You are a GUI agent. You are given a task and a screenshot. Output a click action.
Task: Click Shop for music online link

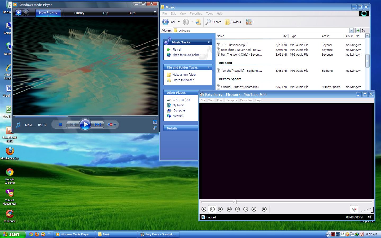pyautogui.click(x=186, y=55)
